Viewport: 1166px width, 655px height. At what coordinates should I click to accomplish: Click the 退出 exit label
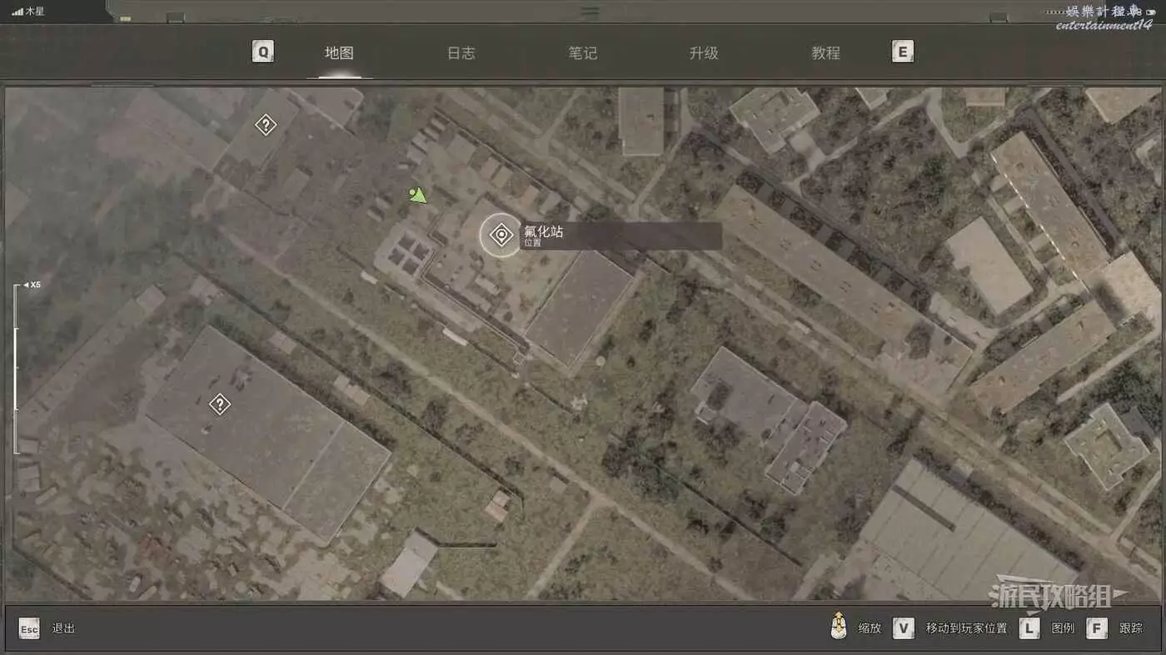click(x=63, y=628)
